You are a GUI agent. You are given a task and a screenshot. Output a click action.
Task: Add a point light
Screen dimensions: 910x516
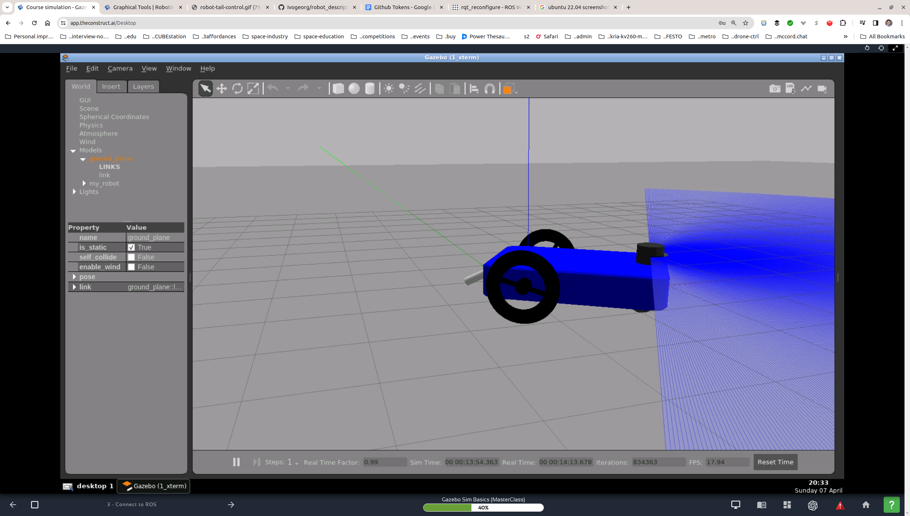388,88
